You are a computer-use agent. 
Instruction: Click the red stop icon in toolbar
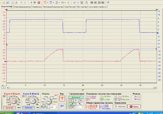pyautogui.click(x=39, y=2)
